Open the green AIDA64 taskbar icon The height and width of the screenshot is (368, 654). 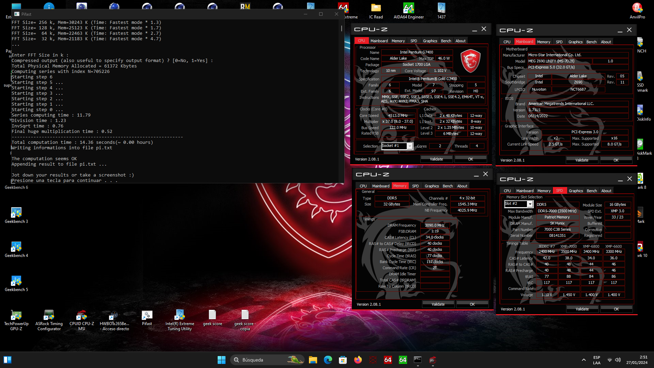(x=403, y=360)
